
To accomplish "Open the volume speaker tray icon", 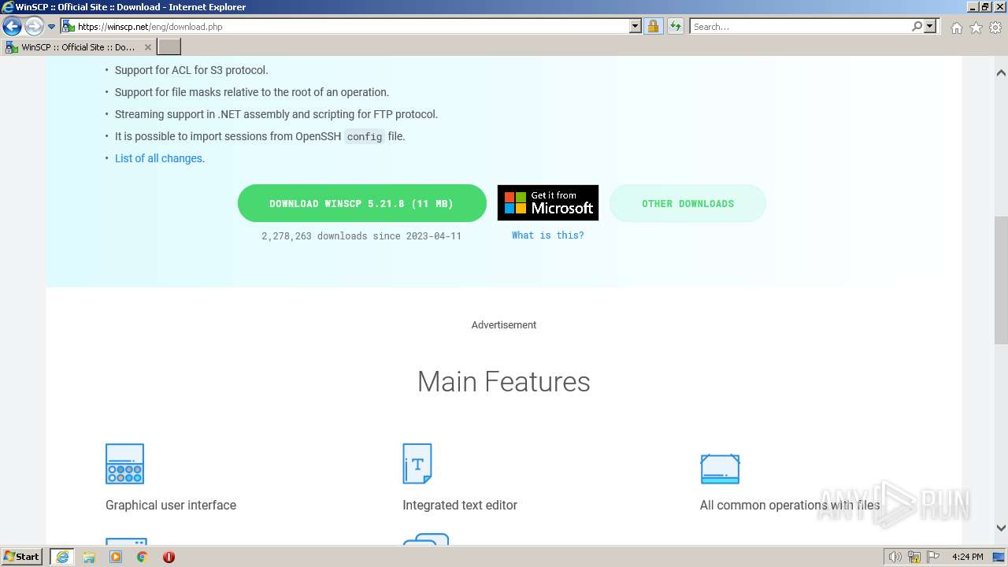I will (x=895, y=557).
